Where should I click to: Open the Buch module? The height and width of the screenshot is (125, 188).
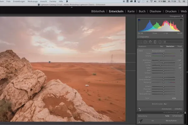(x=142, y=11)
